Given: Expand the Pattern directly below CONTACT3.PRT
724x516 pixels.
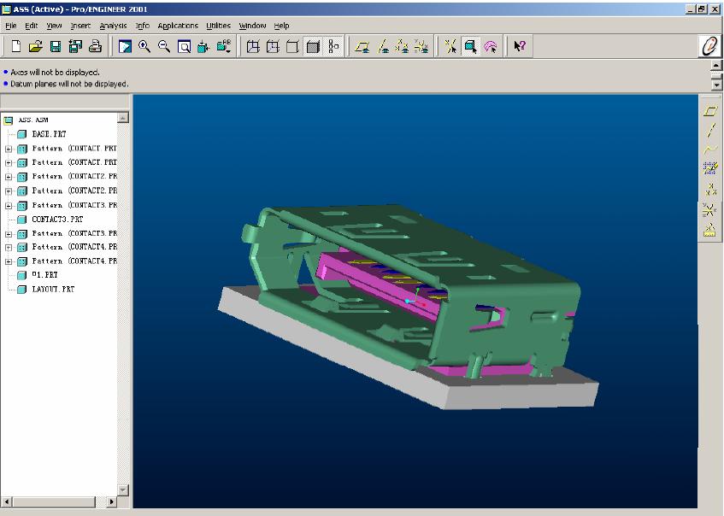Looking at the screenshot, I should tap(9, 233).
